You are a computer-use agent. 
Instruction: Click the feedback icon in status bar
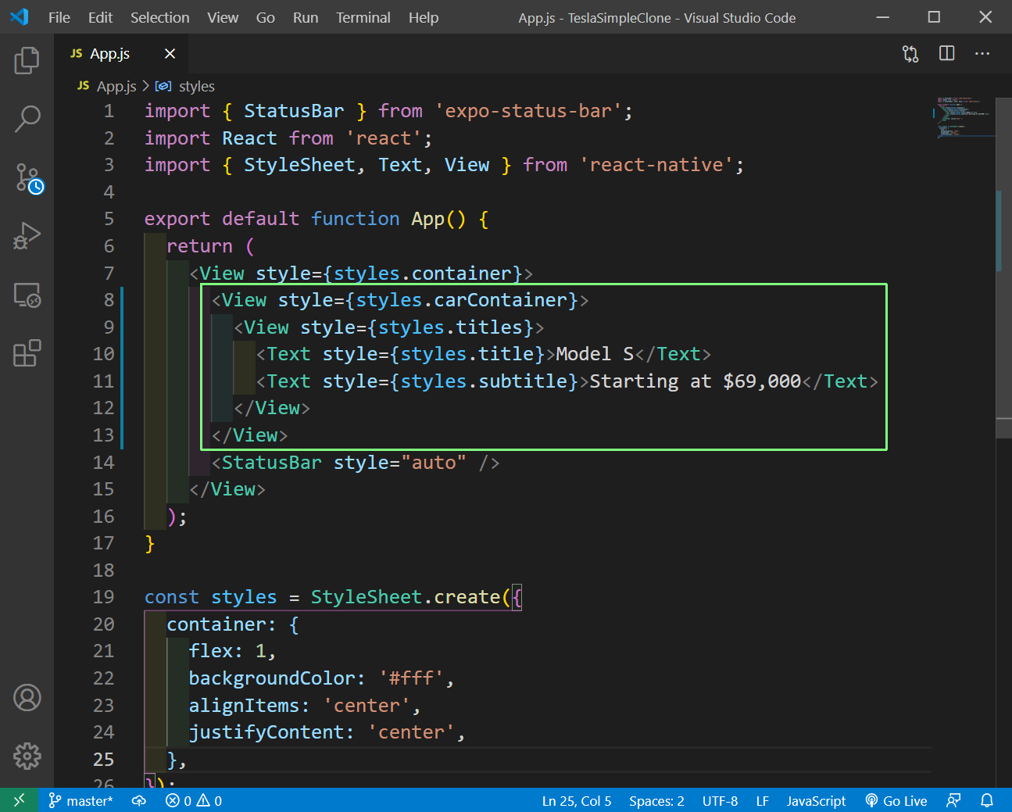[953, 800]
